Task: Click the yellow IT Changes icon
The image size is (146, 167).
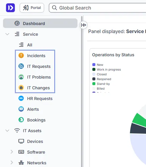Action: point(21,88)
